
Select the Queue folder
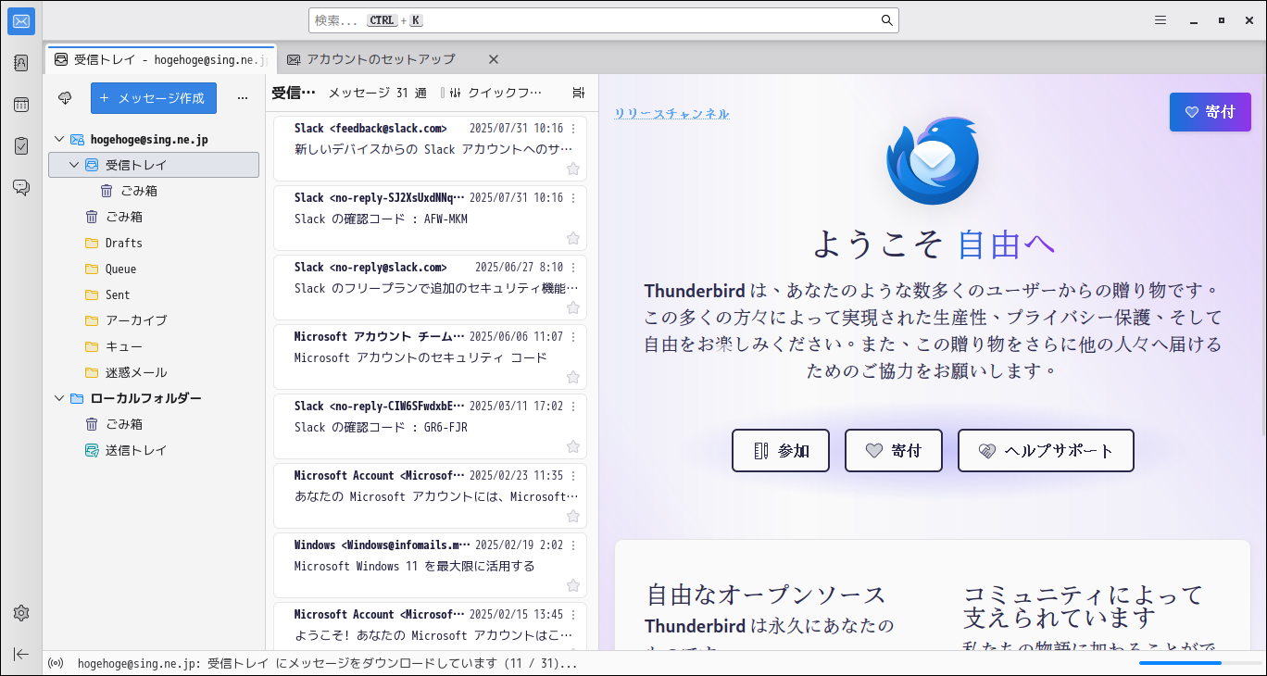pyautogui.click(x=154, y=269)
